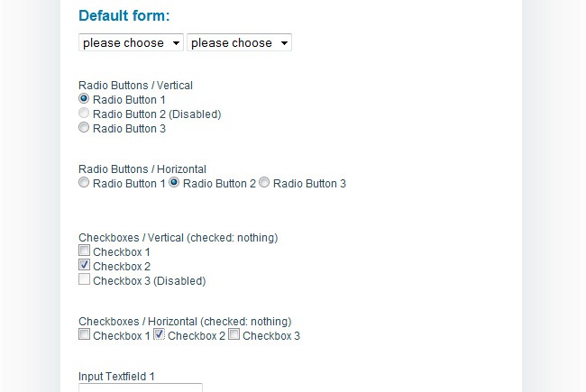The height and width of the screenshot is (392, 586).
Task: Check vertical Checkbox 1
Action: [84, 251]
